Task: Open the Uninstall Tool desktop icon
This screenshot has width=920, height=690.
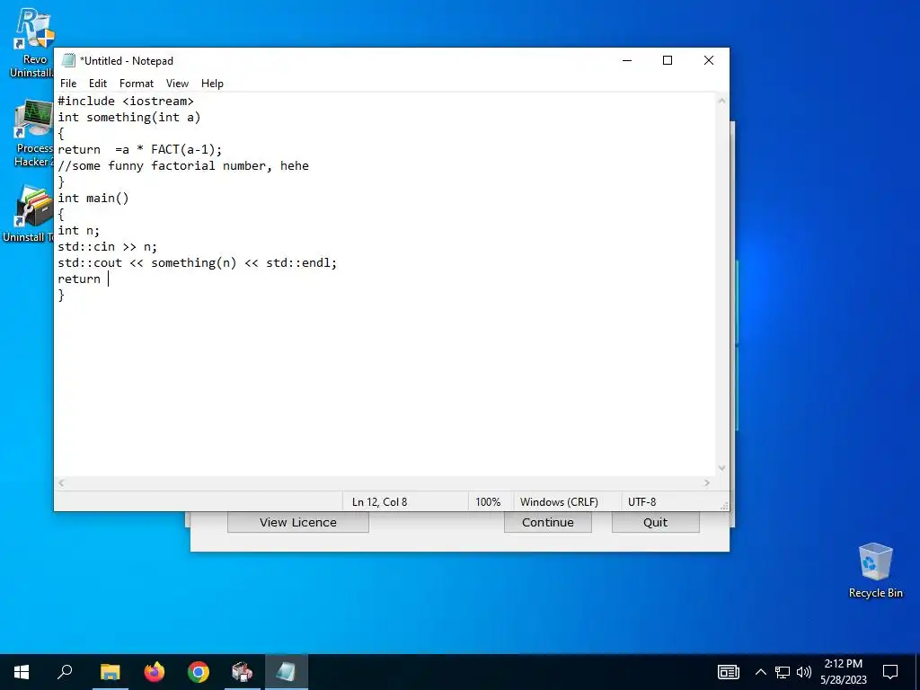Action: point(28,214)
